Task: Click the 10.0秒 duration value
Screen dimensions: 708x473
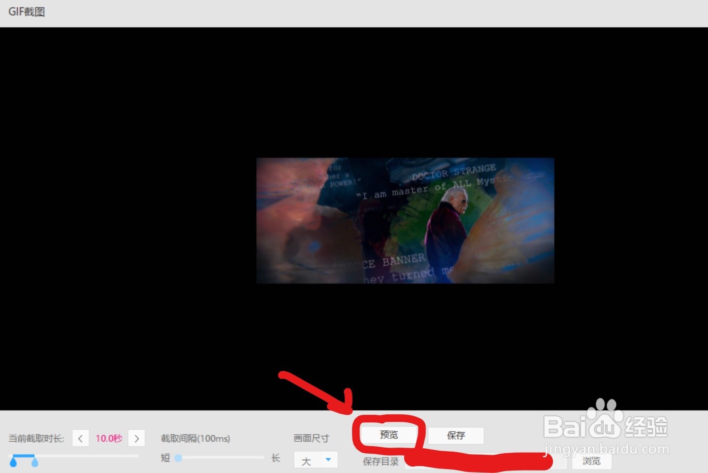Action: point(109,438)
